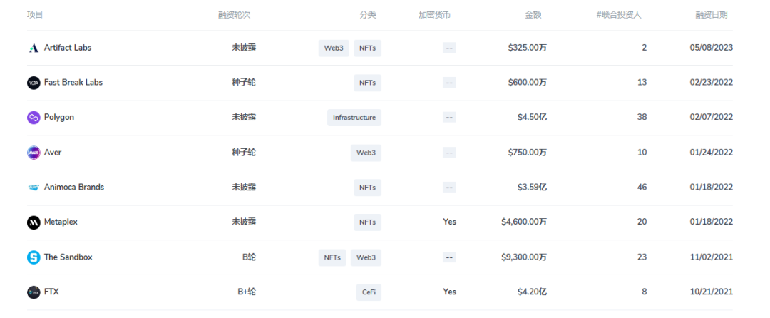Click the $4.20亿 amount on FTX row
This screenshot has width=770, height=318.
point(532,292)
